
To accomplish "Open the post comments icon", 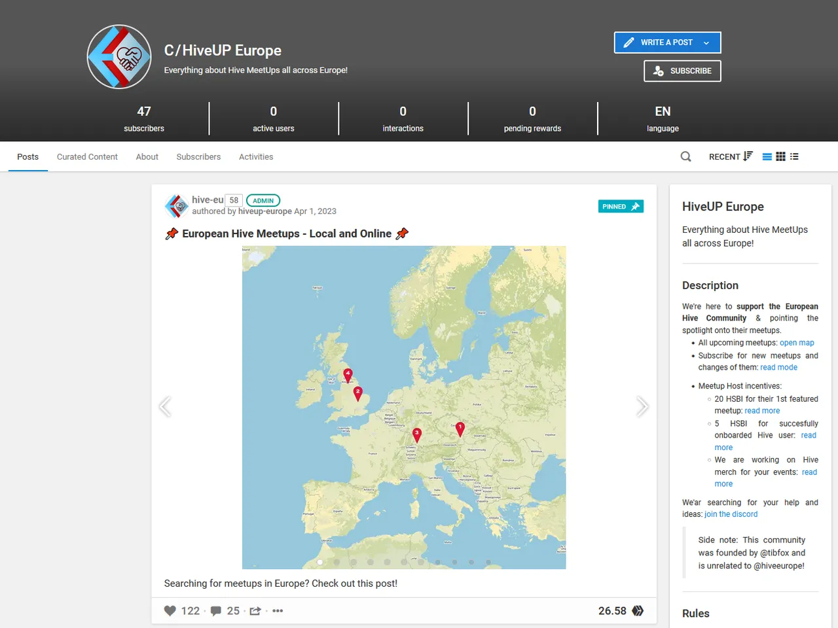I will pyautogui.click(x=215, y=611).
